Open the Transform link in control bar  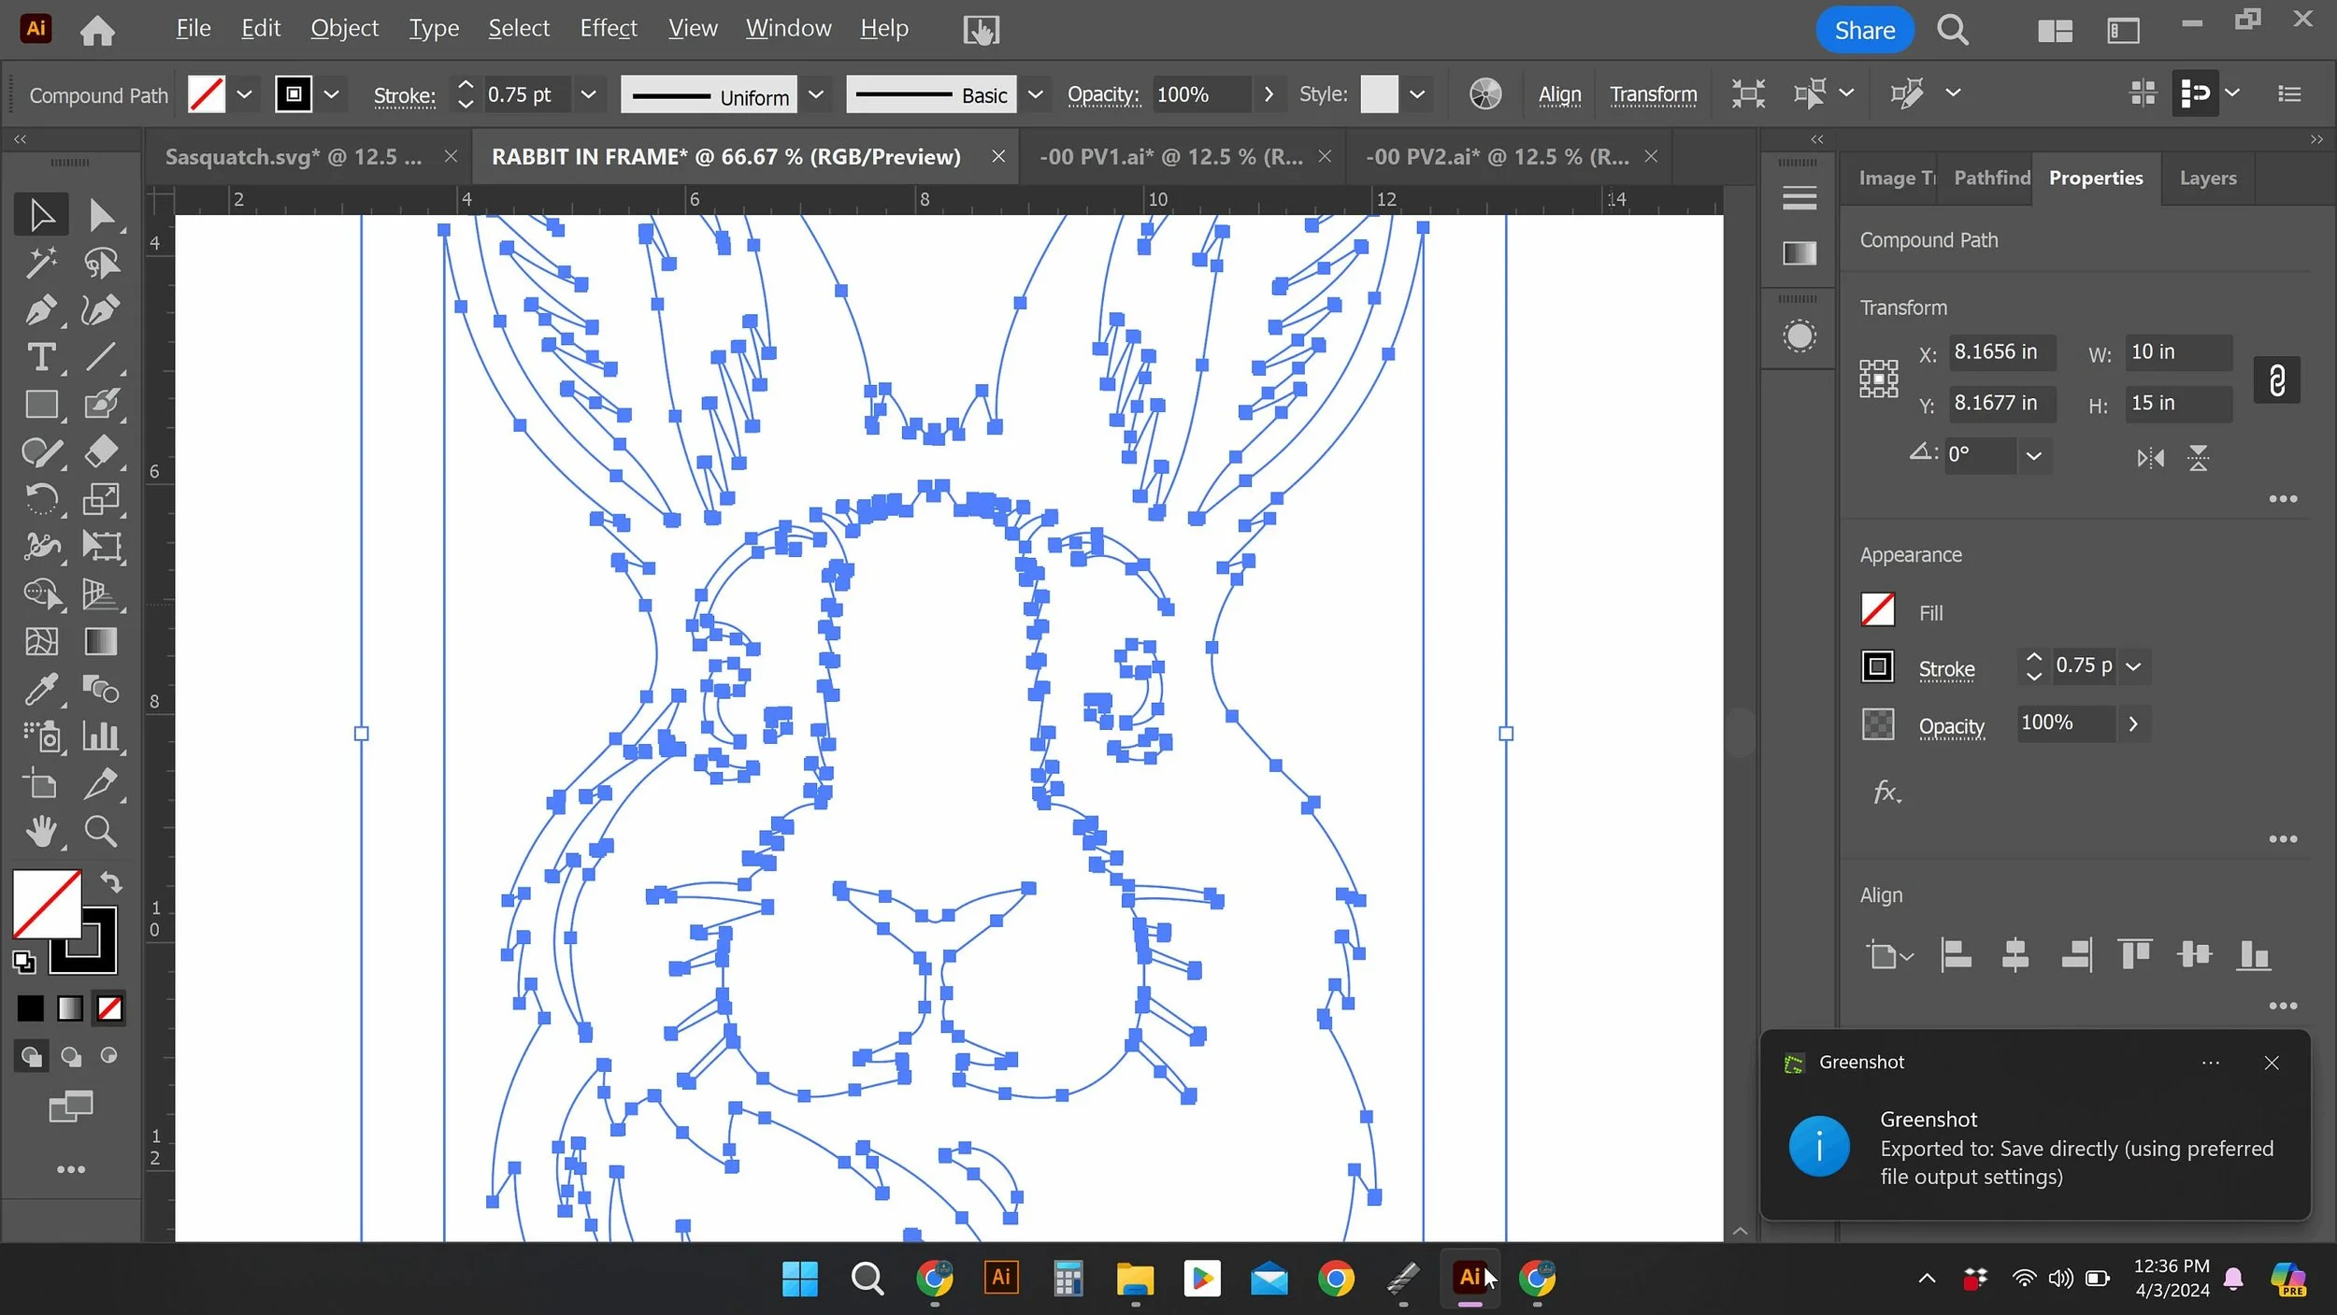click(x=1653, y=94)
